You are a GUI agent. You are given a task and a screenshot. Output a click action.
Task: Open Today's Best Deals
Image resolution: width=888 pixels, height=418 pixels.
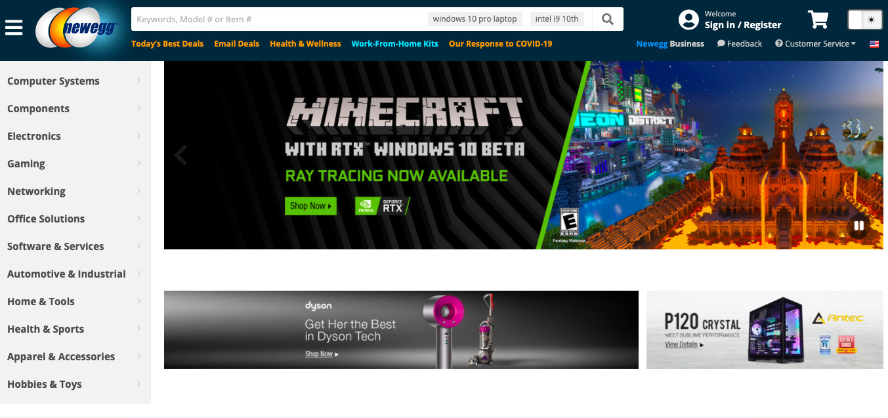pyautogui.click(x=167, y=43)
